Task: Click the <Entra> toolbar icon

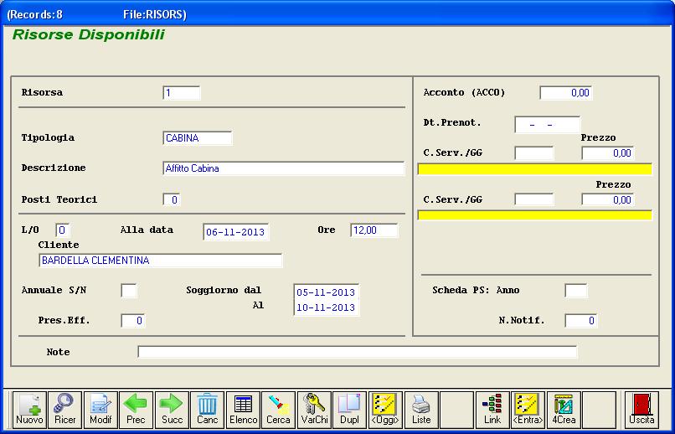Action: (x=528, y=409)
